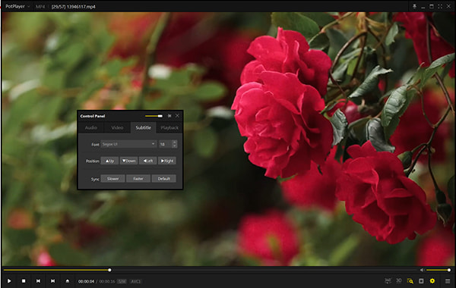
Task: Toggle fullscreen with the title bar icon
Action: coord(440,6)
